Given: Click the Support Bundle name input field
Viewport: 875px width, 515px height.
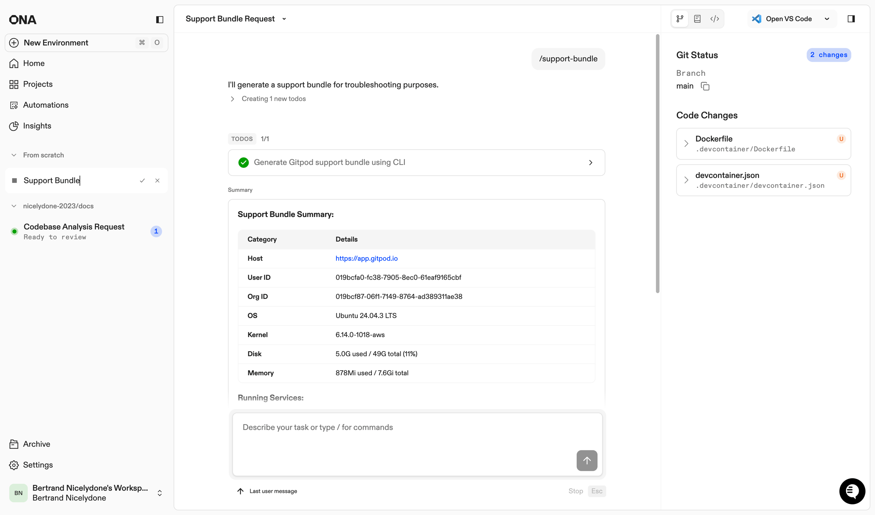Looking at the screenshot, I should point(78,181).
